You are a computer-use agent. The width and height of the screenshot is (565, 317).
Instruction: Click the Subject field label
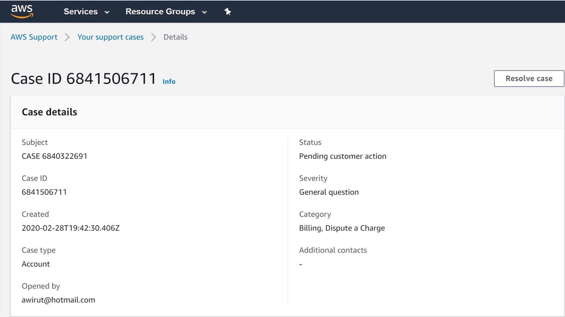[x=35, y=143]
